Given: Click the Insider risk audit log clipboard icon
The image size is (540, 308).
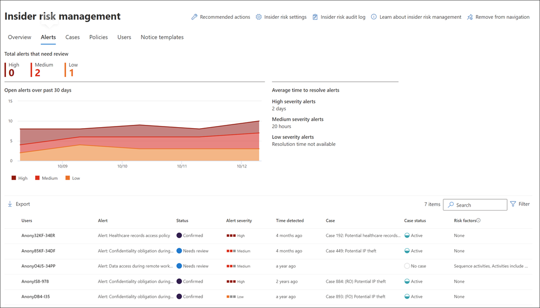Looking at the screenshot, I should (315, 17).
